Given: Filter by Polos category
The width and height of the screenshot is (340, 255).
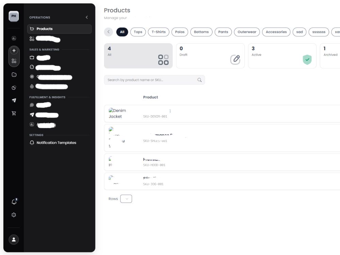Looking at the screenshot, I should click(x=180, y=32).
